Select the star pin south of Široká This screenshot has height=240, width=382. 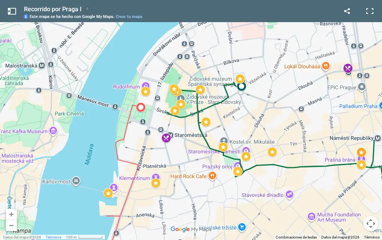206,122
